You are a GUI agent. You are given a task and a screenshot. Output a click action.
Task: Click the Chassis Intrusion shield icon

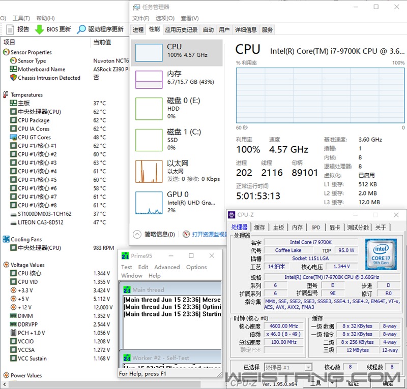point(13,78)
